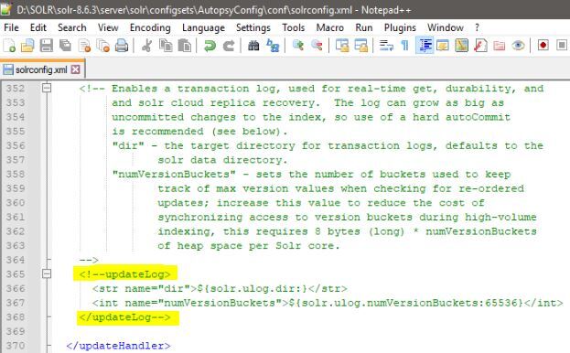Open the Macro menu
Screen dimensions: 570x353
[x=330, y=27]
